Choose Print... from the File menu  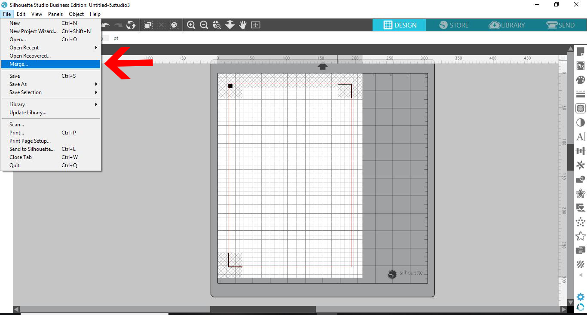(50, 133)
